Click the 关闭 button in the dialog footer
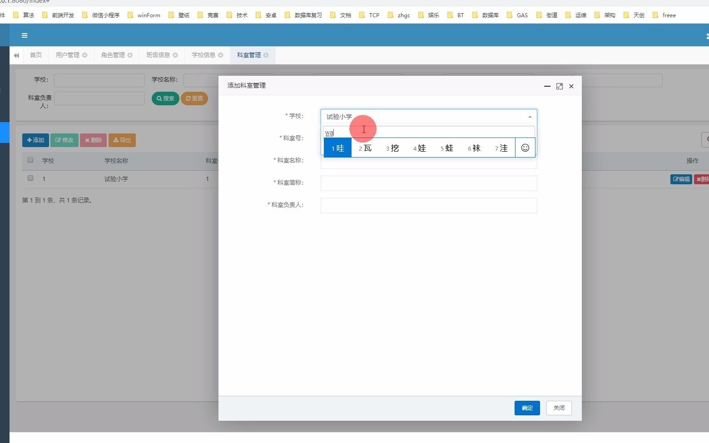Image resolution: width=709 pixels, height=443 pixels. [559, 408]
